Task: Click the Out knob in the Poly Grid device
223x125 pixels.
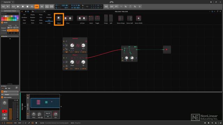Action: point(55,114)
